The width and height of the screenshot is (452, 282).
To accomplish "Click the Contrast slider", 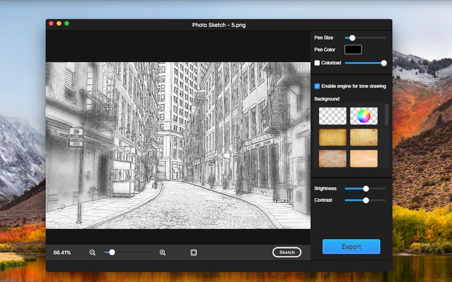I will click(x=366, y=200).
